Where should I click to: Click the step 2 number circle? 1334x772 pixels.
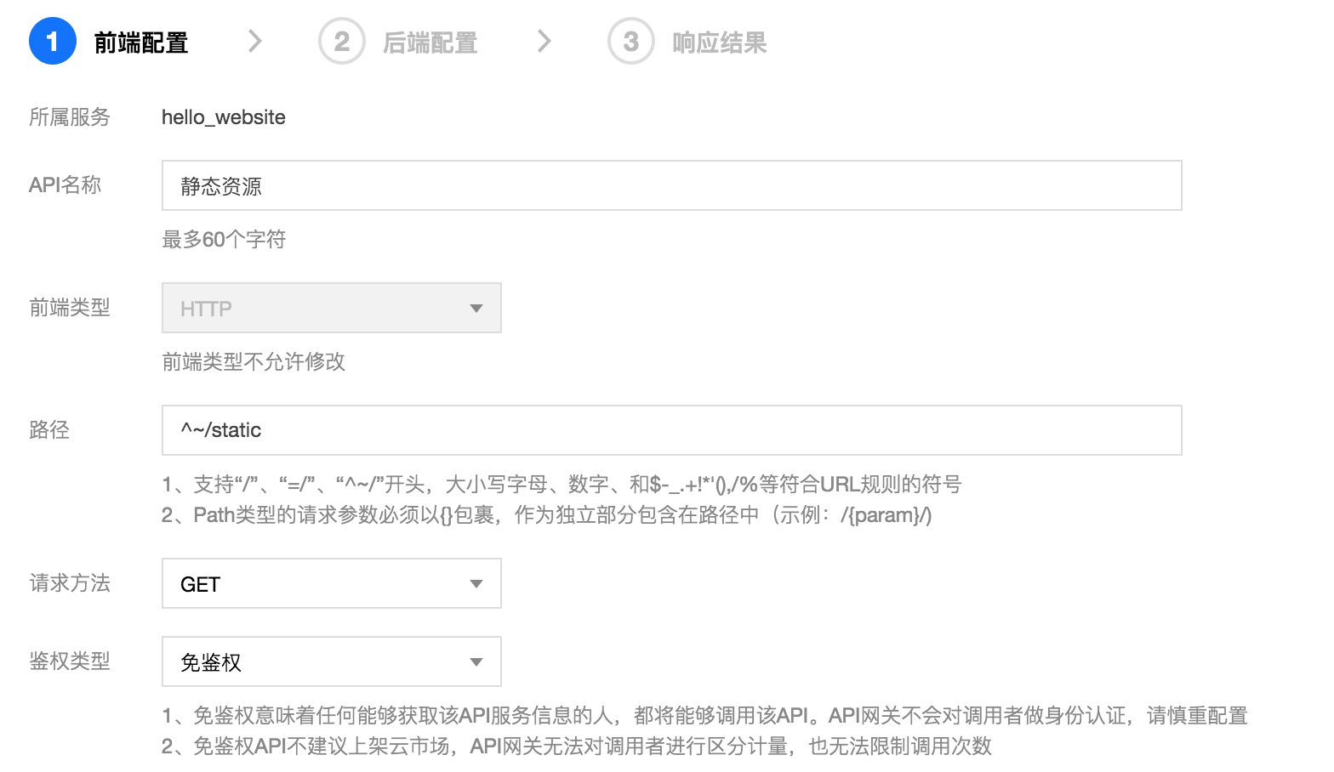(x=342, y=41)
